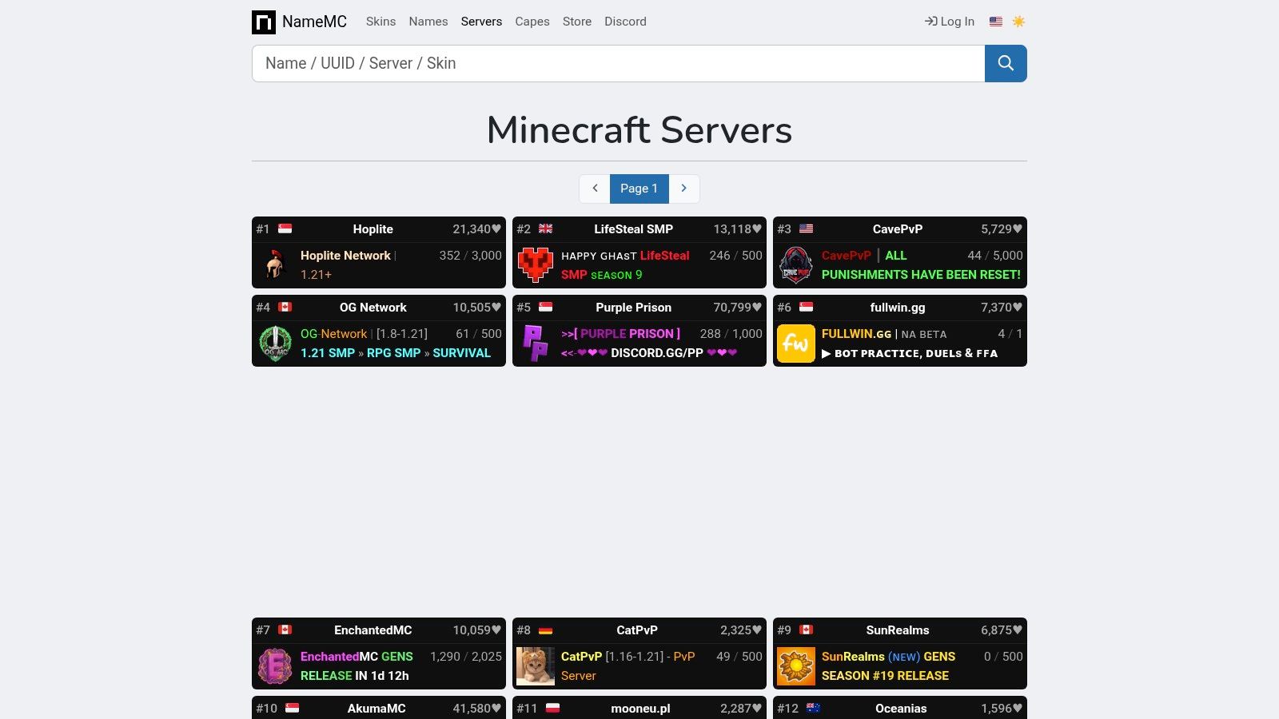This screenshot has width=1279, height=719.
Task: Open the LifeSteal SMP server title
Action: coord(633,229)
